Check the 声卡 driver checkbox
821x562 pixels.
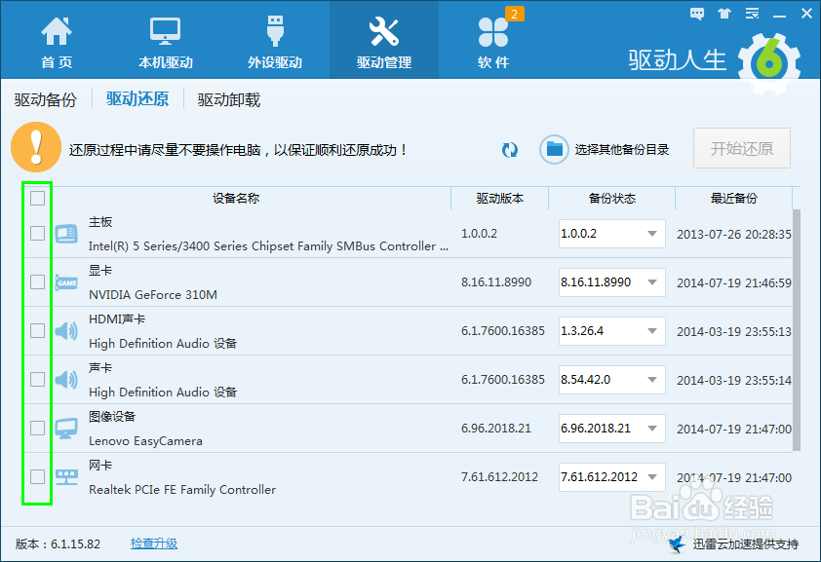pyautogui.click(x=37, y=379)
